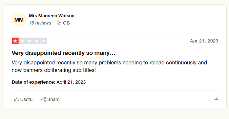
Task: Flag this review with the flag icon
Action: point(216,99)
